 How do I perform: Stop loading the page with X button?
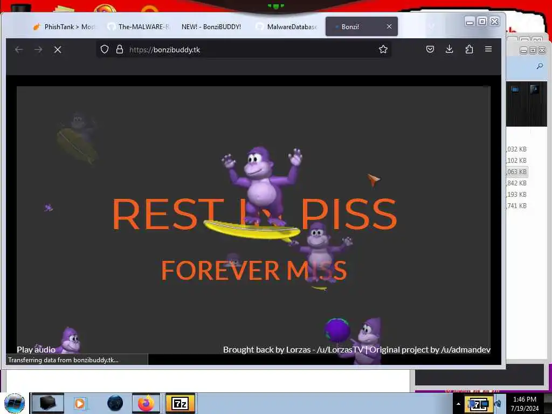pos(58,50)
